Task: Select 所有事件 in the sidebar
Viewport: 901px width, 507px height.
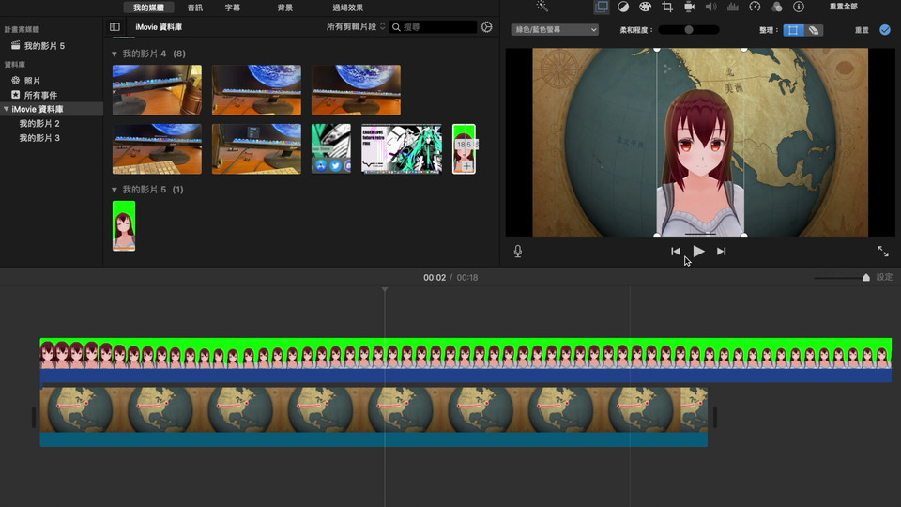Action: [40, 95]
